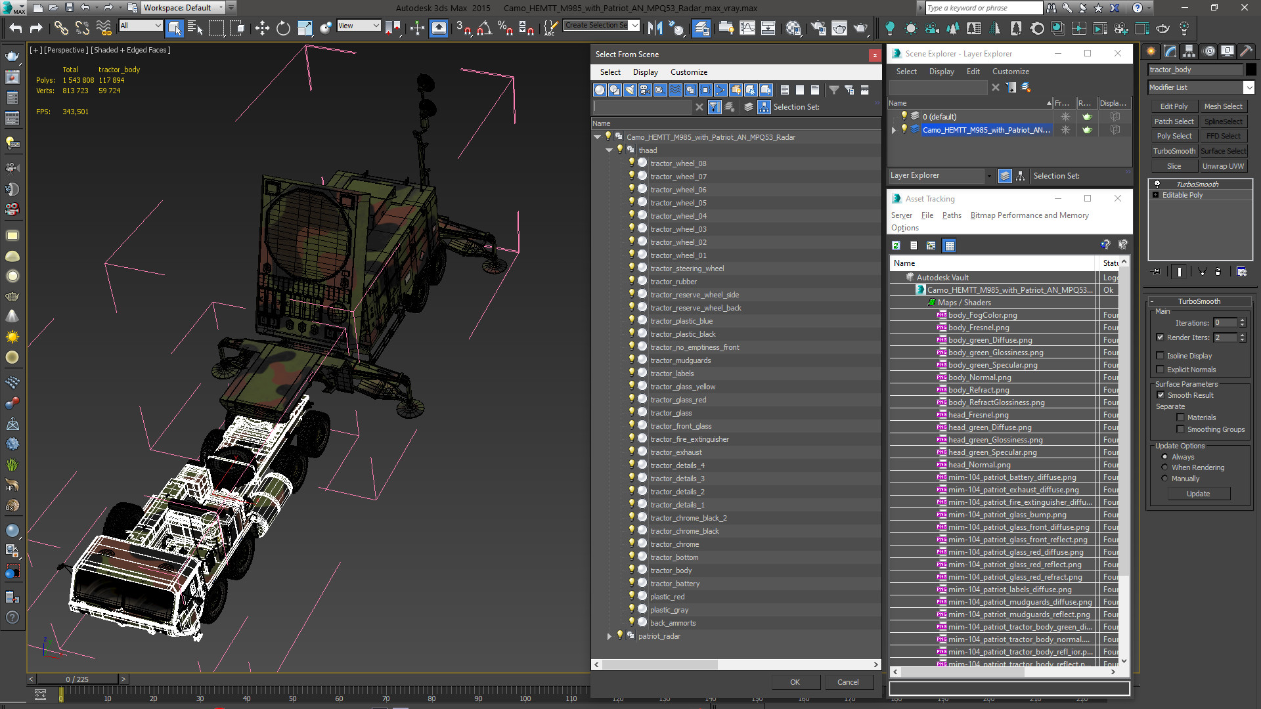Toggle the Angle Snap tool
Viewport: 1261px width, 709px height.
click(x=485, y=28)
